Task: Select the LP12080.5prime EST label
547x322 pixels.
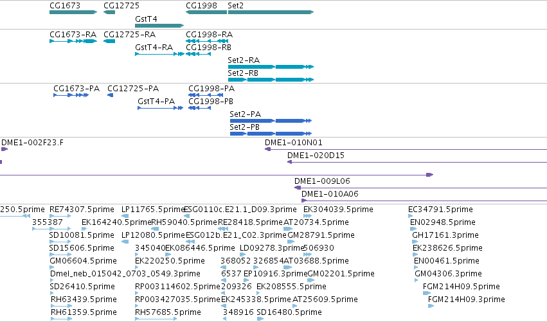Action: pyautogui.click(x=153, y=235)
